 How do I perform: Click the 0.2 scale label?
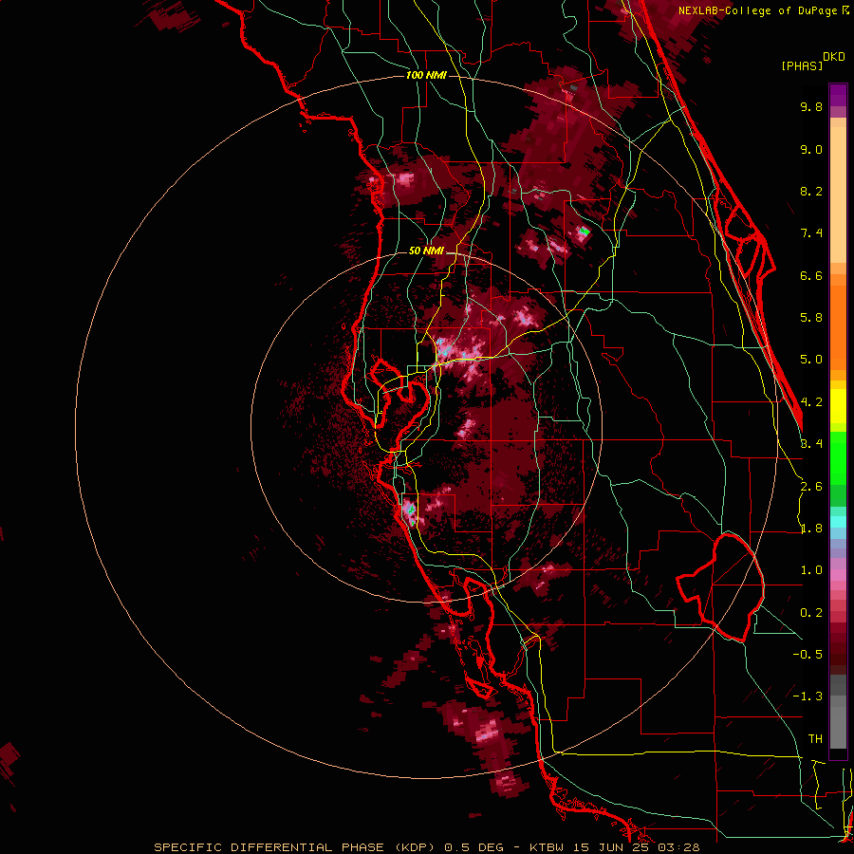click(x=811, y=613)
